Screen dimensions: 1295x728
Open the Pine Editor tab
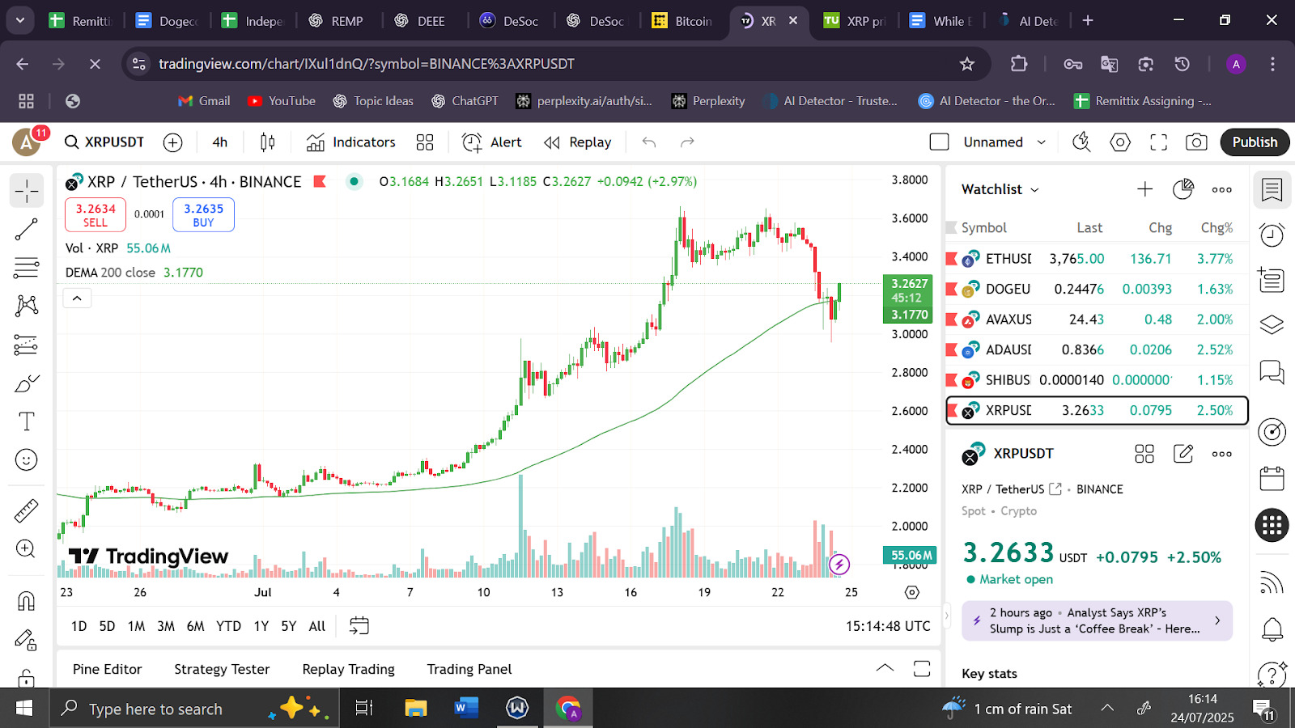pos(107,669)
